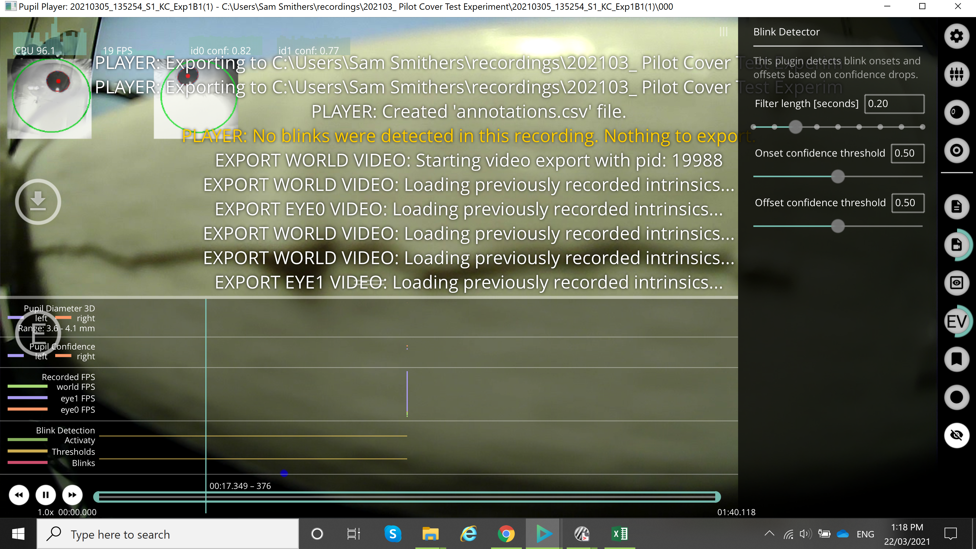Image resolution: width=976 pixels, height=549 pixels.
Task: Step forward one frame
Action: 72,495
